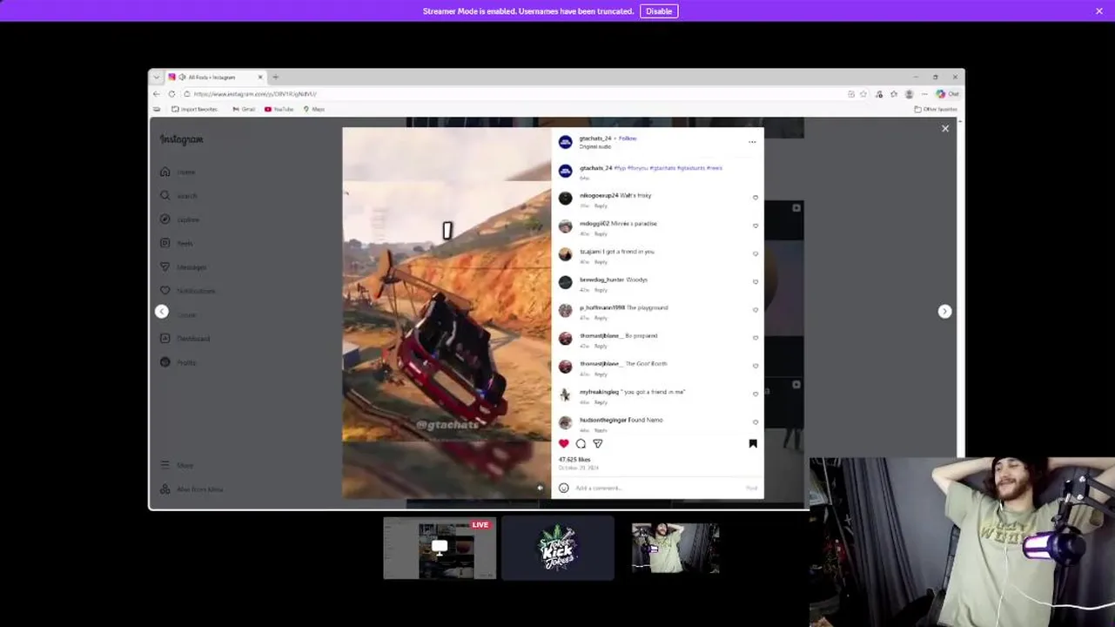Disable Streamer Mode in the purple banner
The image size is (1115, 627).
click(659, 11)
